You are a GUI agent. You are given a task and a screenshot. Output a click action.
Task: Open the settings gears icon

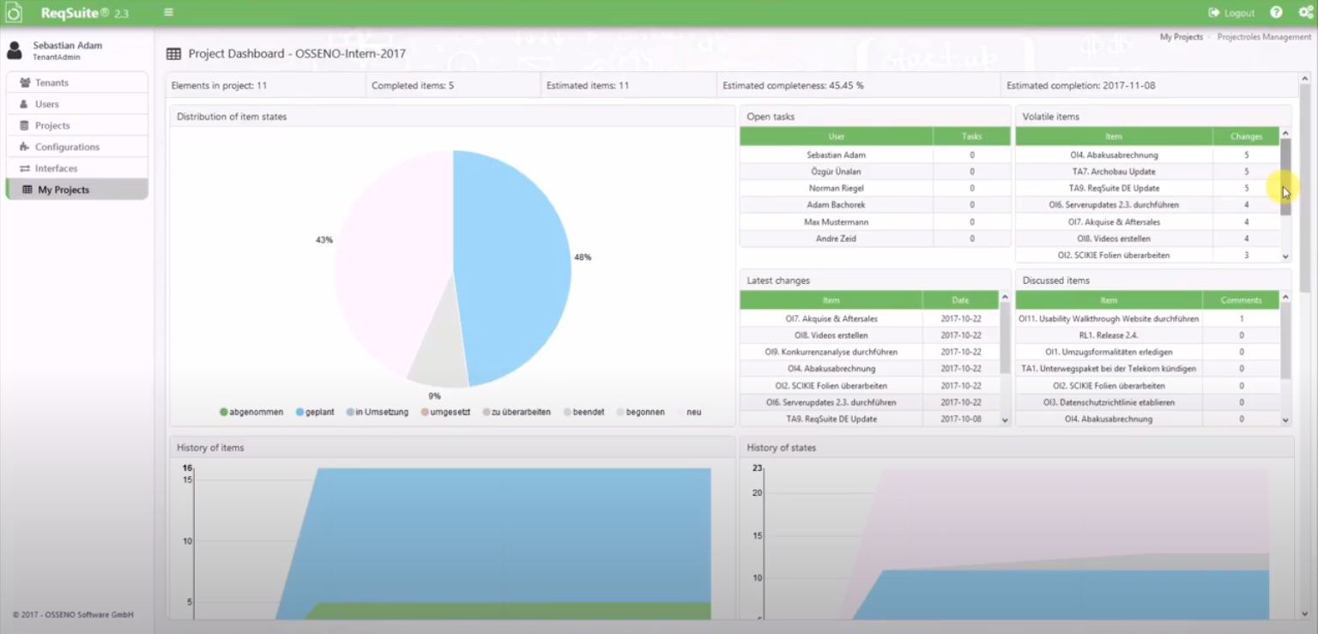point(1306,13)
